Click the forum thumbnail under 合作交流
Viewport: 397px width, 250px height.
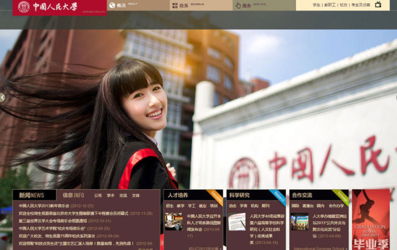[x=300, y=221]
